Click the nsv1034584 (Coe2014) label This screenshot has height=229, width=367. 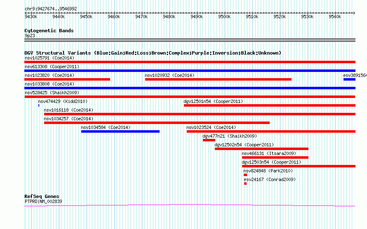(106, 127)
